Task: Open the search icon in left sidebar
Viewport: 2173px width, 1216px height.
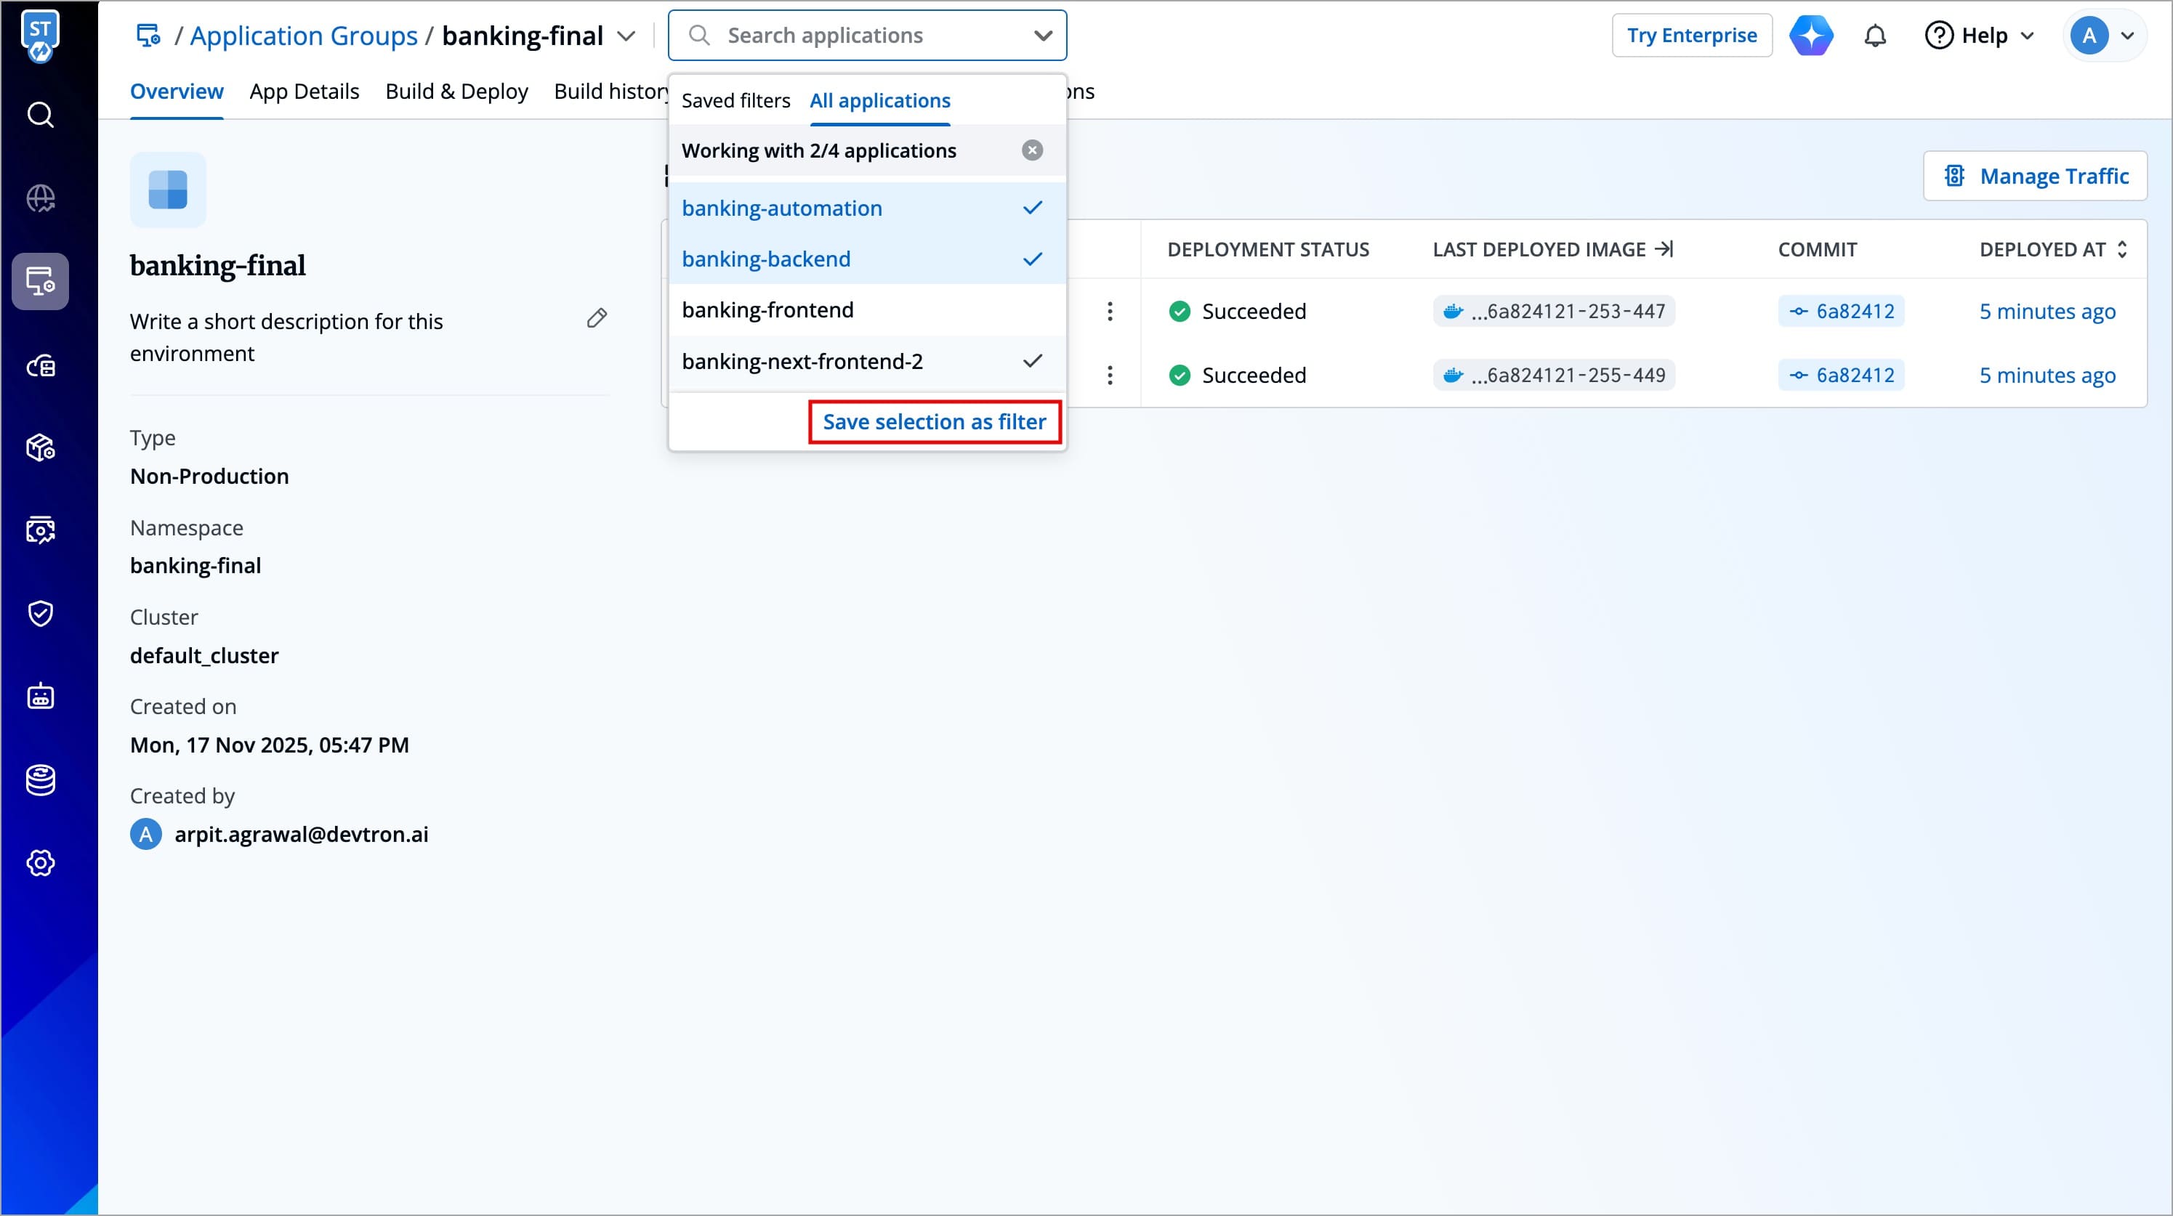Action: point(40,114)
